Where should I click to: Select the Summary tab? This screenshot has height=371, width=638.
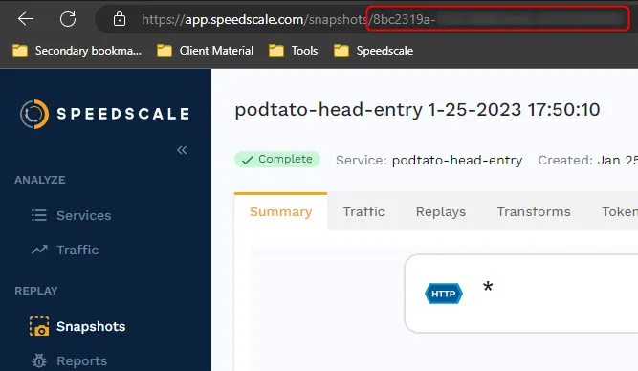click(x=281, y=211)
